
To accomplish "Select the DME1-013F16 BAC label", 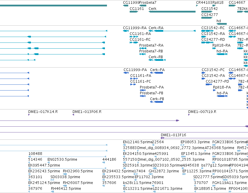I will click(173, 135).
